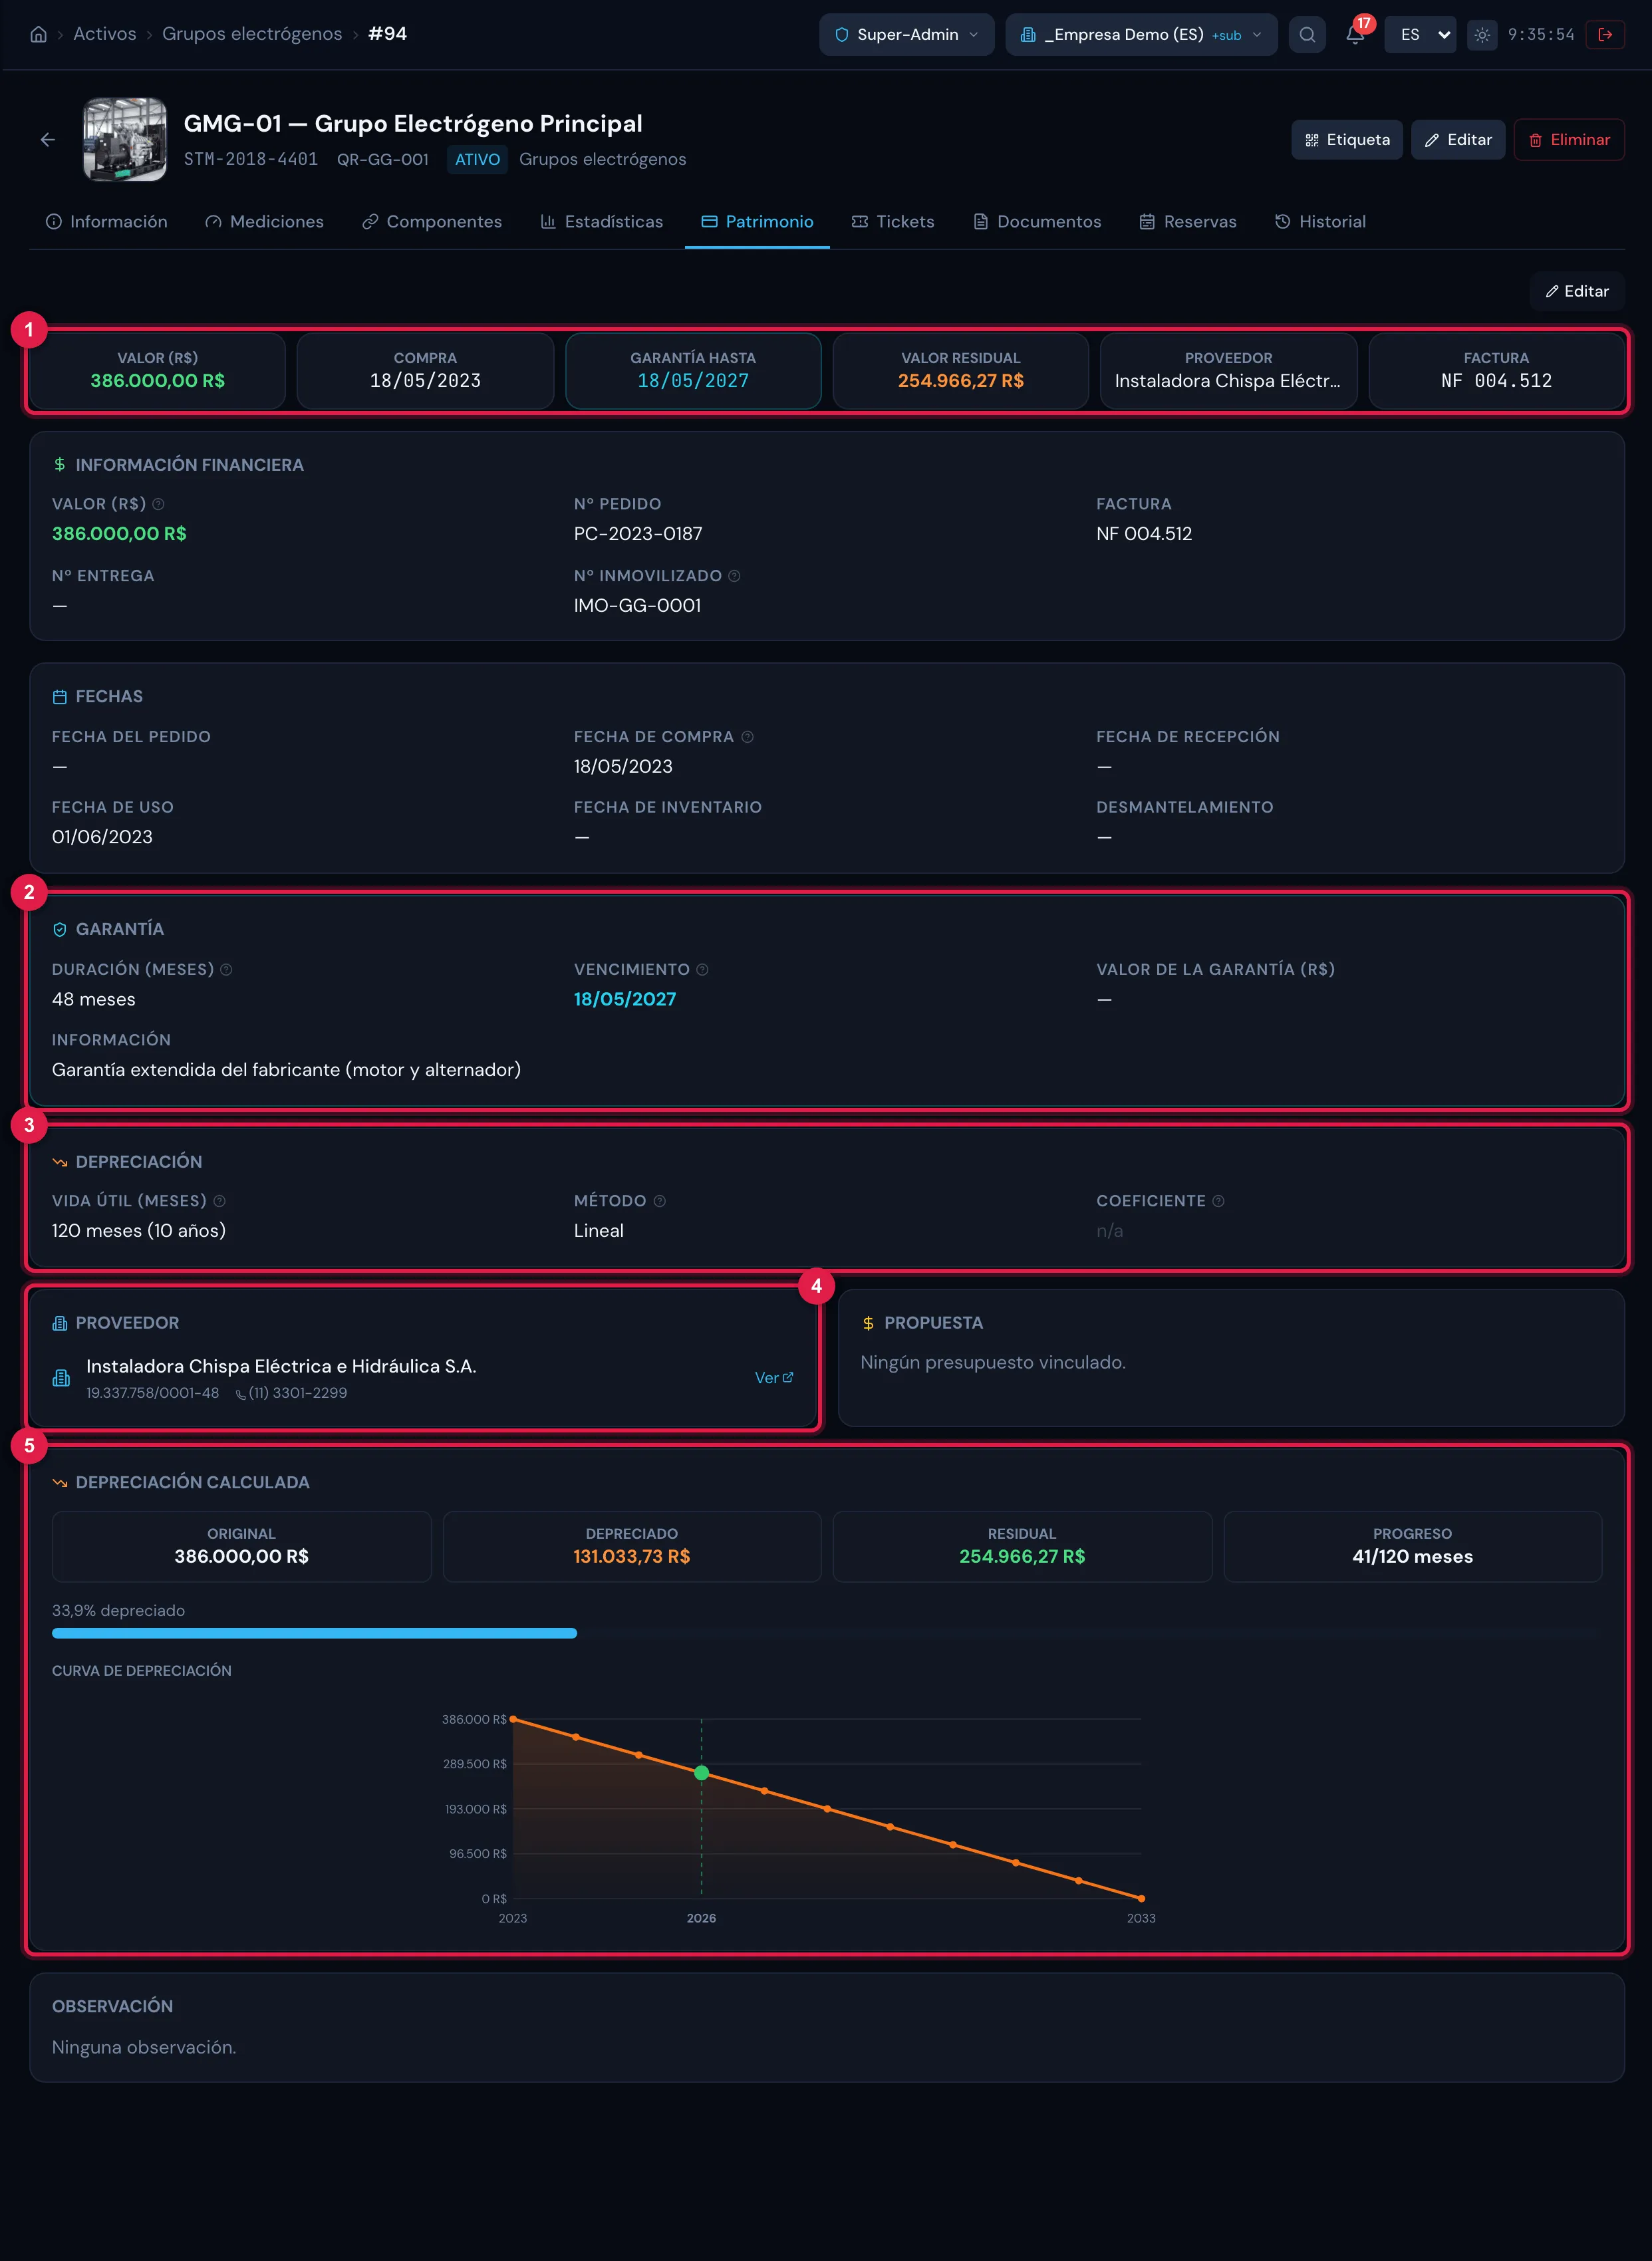
Task: Open the Super-Admin role dropdown
Action: [x=907, y=34]
